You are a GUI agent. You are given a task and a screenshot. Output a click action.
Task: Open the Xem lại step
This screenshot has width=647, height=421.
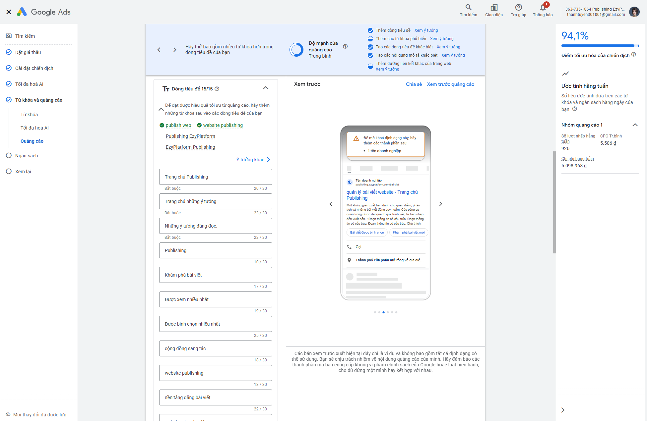click(x=23, y=172)
